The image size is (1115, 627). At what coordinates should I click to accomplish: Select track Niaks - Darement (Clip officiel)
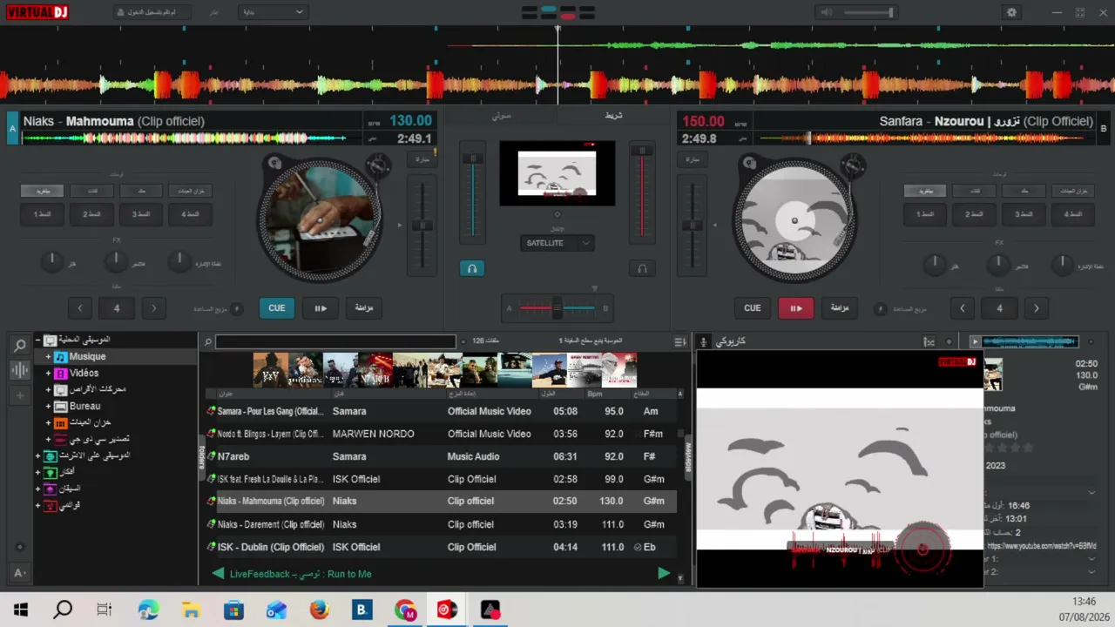[x=441, y=524]
